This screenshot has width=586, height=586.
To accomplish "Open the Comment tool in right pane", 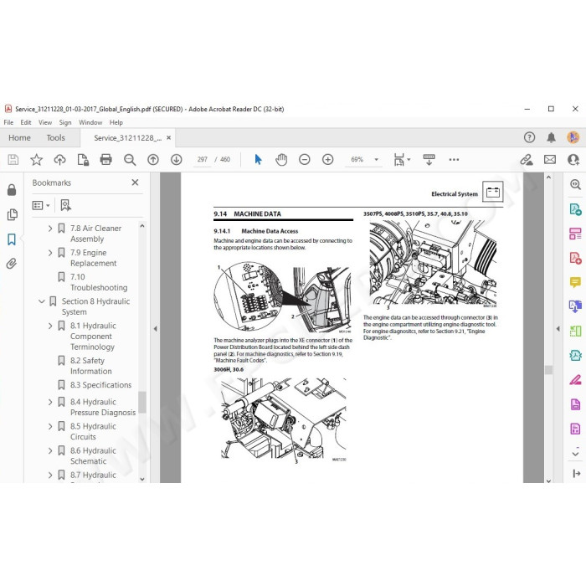I will tap(575, 282).
